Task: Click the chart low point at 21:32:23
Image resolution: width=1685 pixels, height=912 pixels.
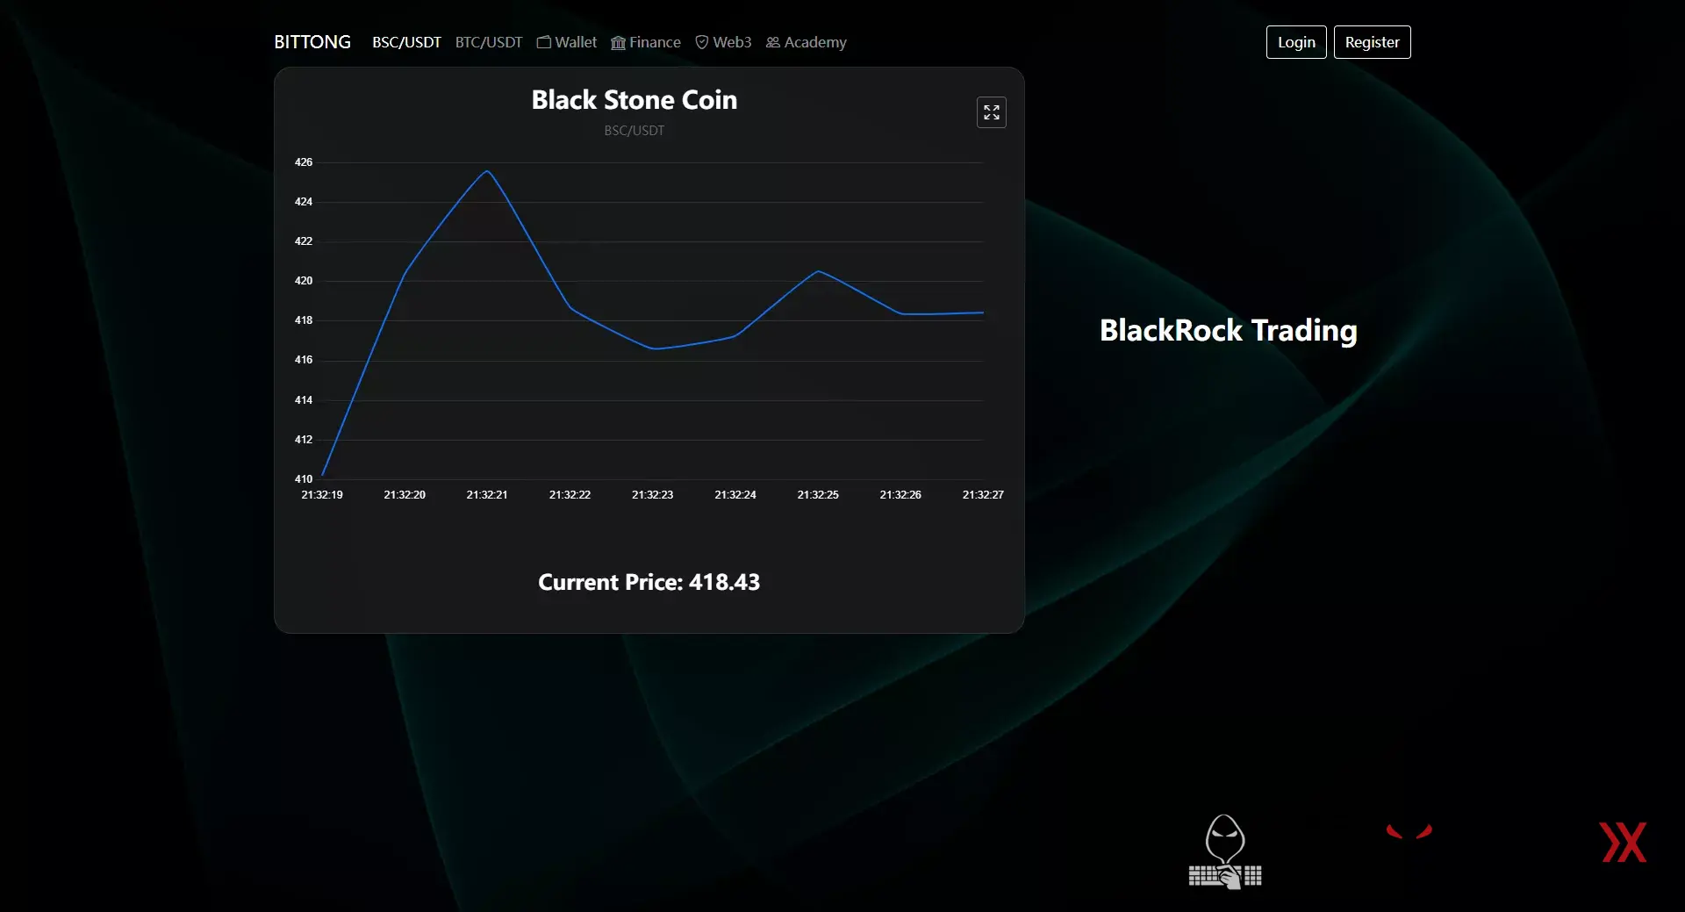Action: pos(653,348)
